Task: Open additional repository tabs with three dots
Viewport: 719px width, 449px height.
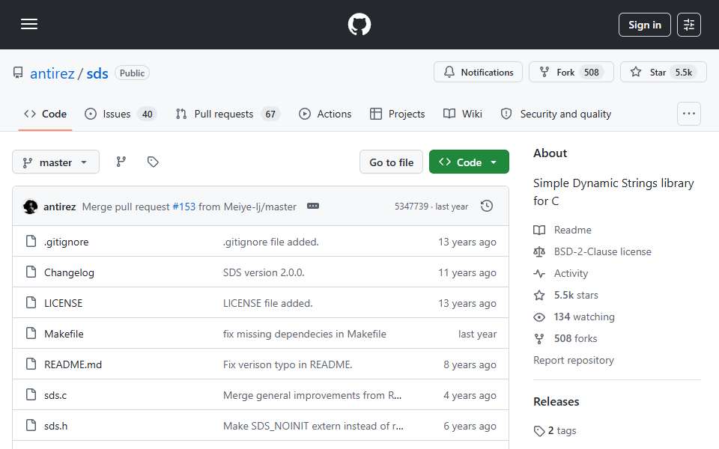Action: [689, 114]
